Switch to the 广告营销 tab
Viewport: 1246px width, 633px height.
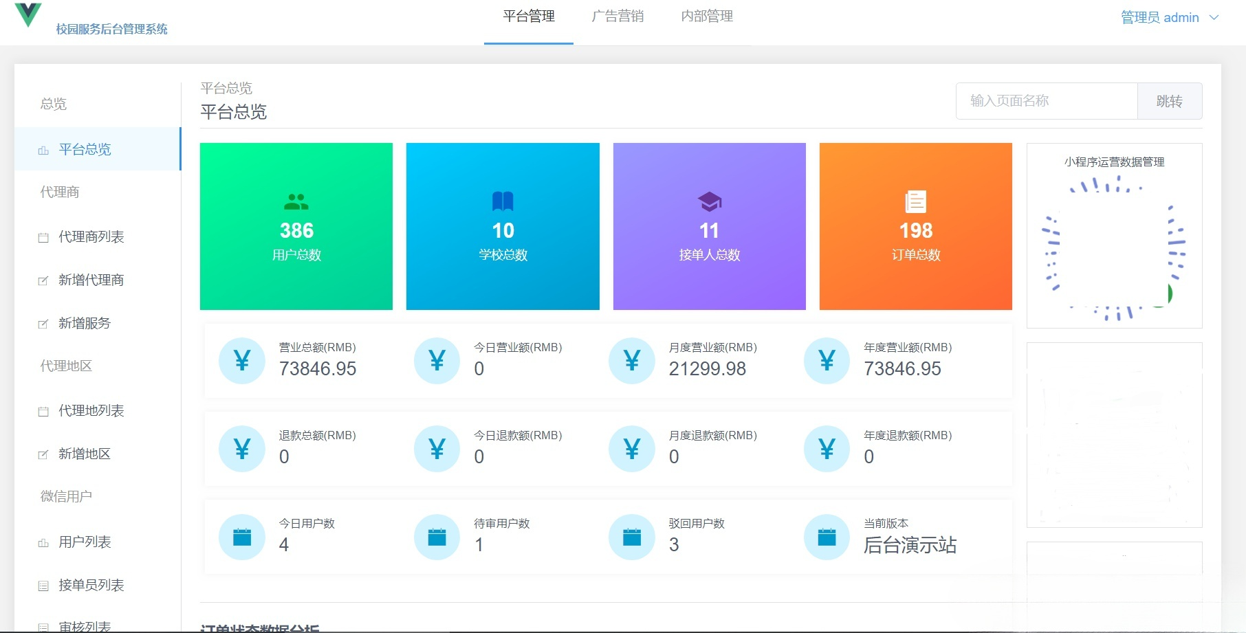coord(617,16)
